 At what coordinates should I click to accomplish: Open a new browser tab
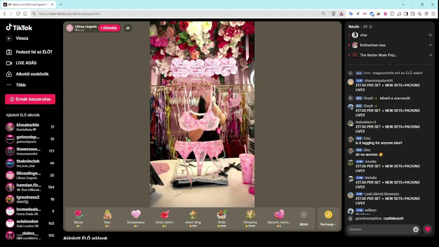[x=61, y=4]
